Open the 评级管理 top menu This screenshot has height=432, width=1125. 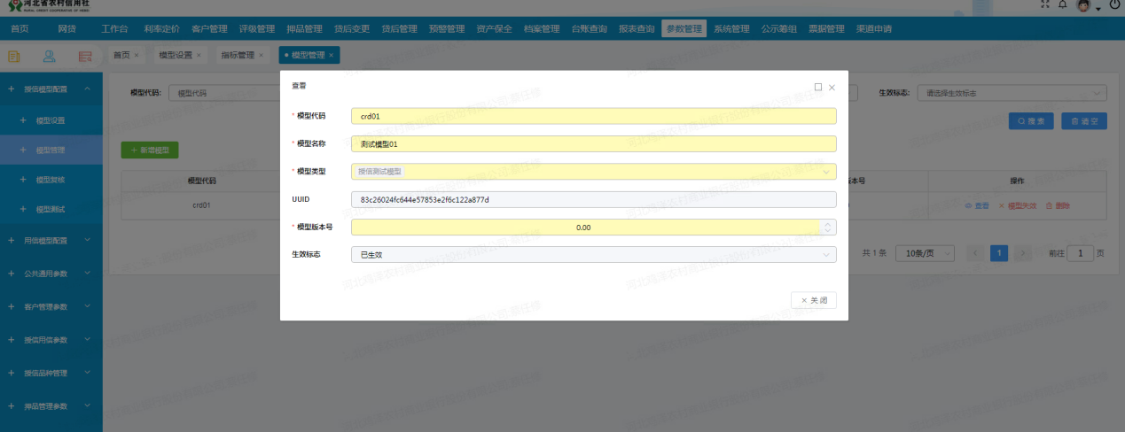tap(256, 29)
